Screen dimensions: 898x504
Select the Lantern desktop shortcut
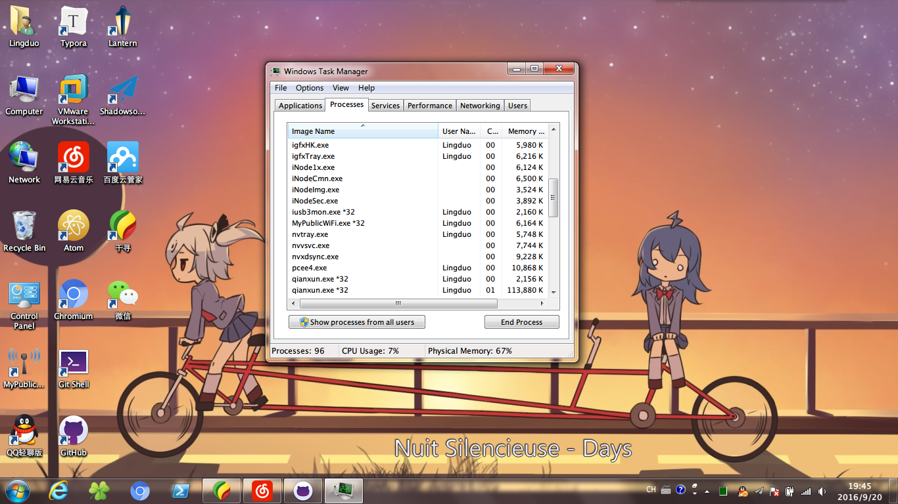click(x=123, y=27)
